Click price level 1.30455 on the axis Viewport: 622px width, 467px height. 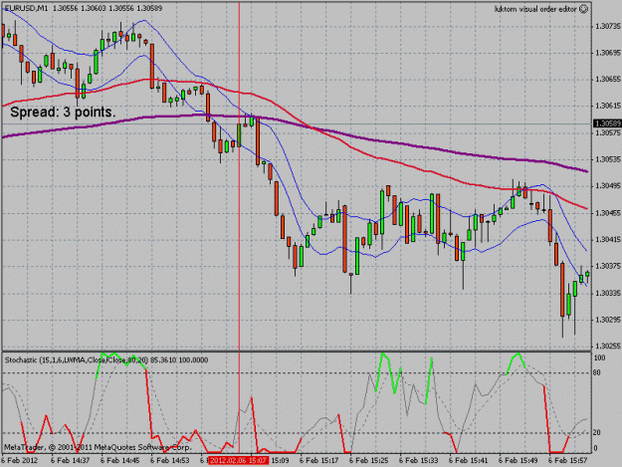(x=608, y=213)
